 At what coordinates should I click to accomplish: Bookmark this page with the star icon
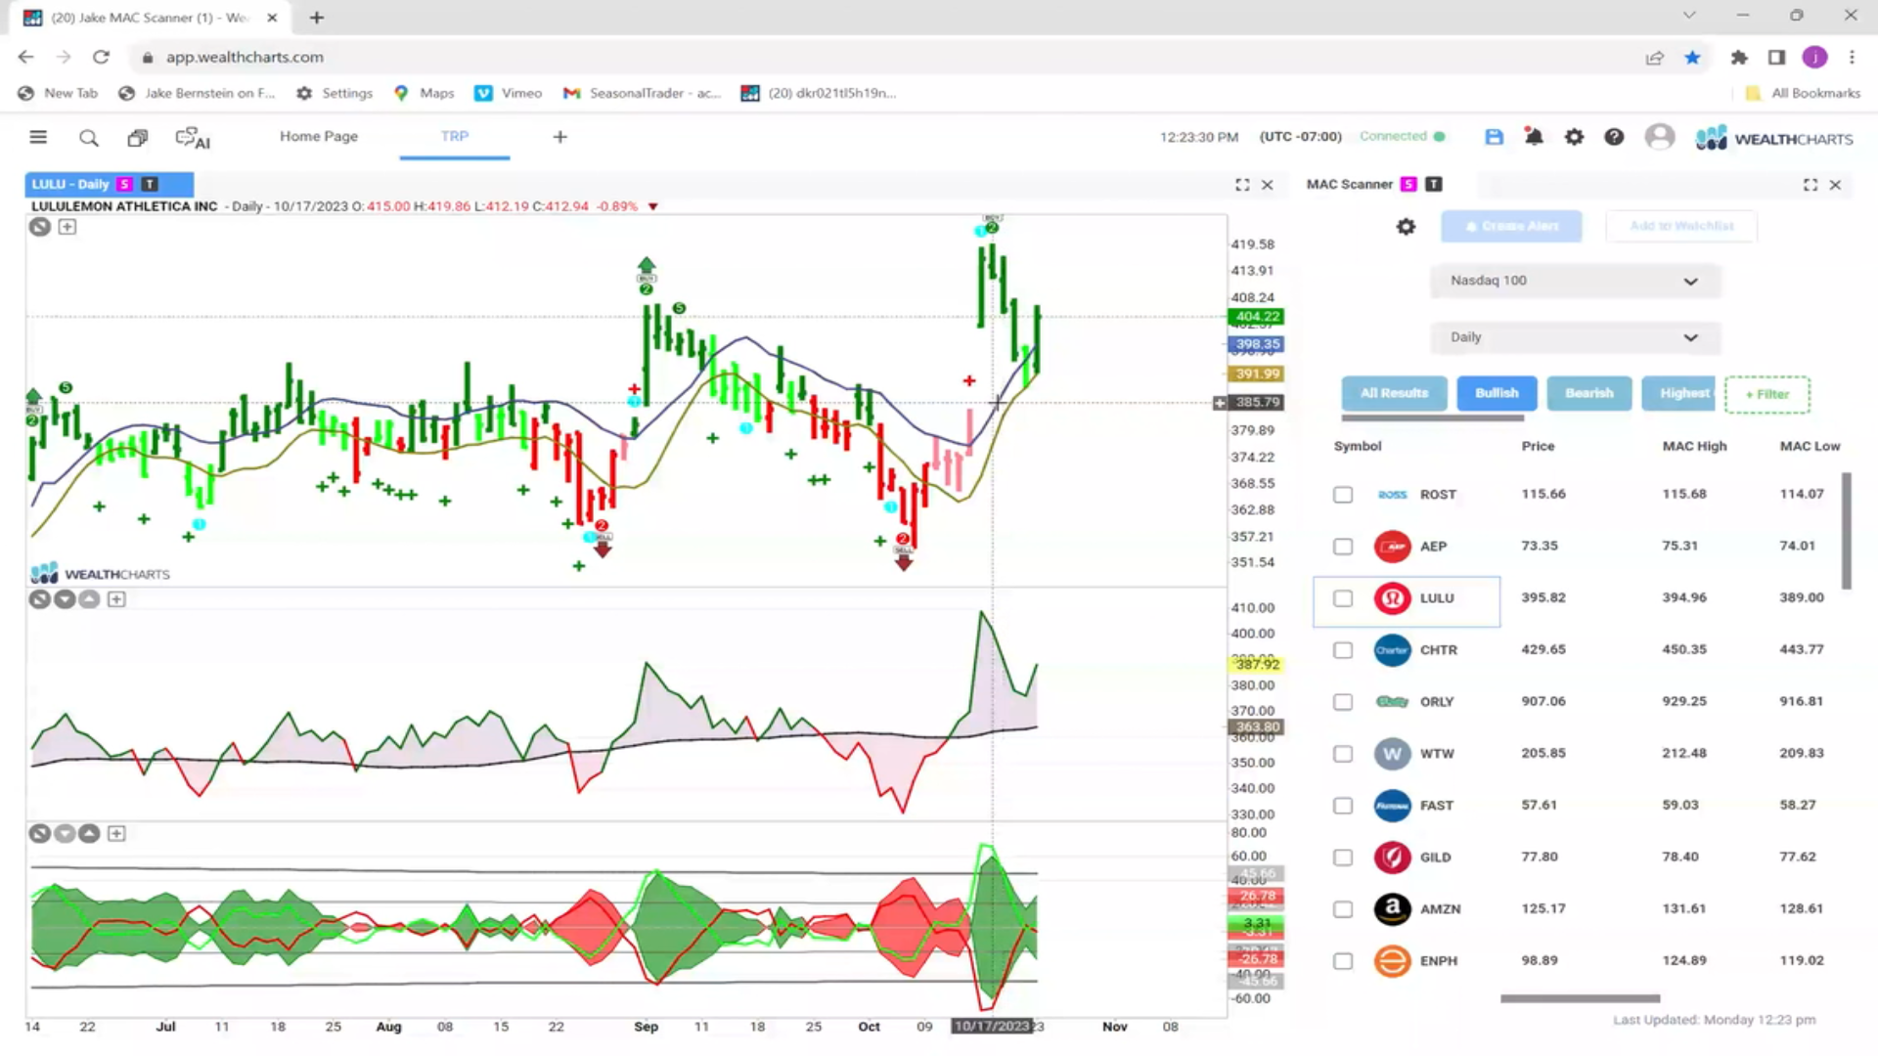(1693, 58)
